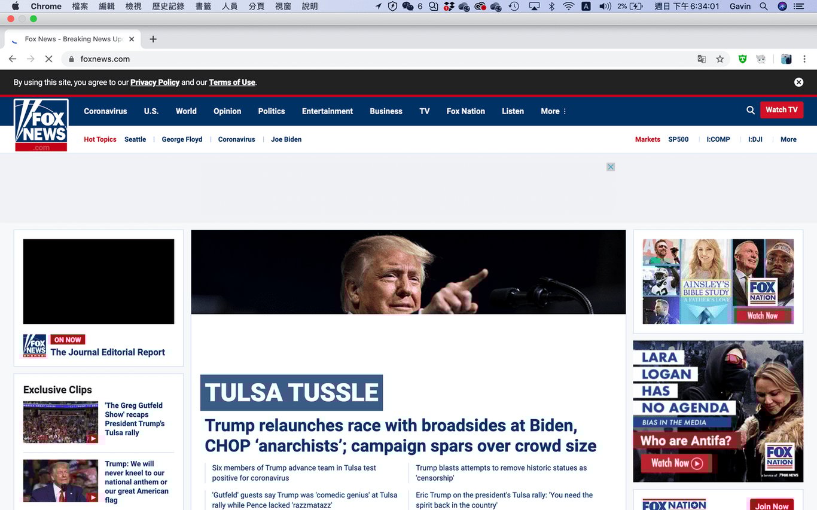This screenshot has height=510, width=817.
Task: Open the Listen nav item
Action: (513, 111)
